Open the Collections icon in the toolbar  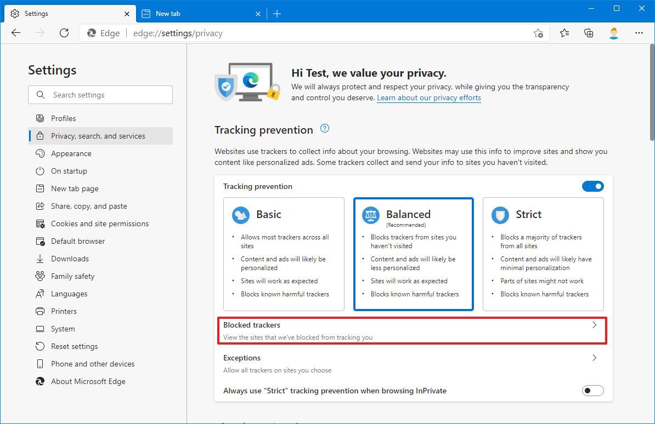tap(589, 33)
